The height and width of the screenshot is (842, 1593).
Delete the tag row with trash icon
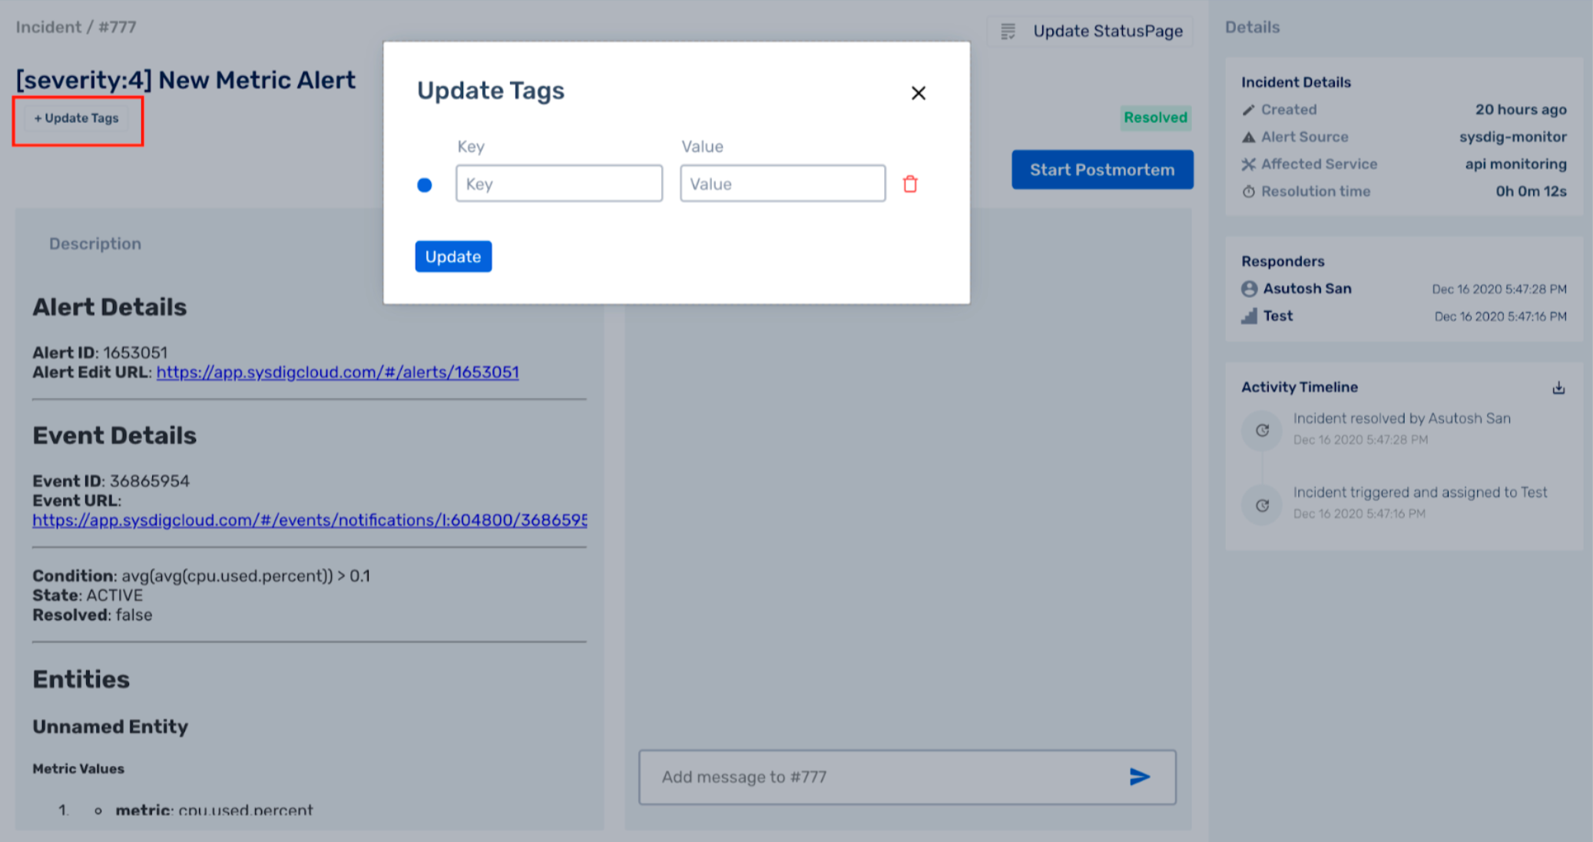point(910,184)
